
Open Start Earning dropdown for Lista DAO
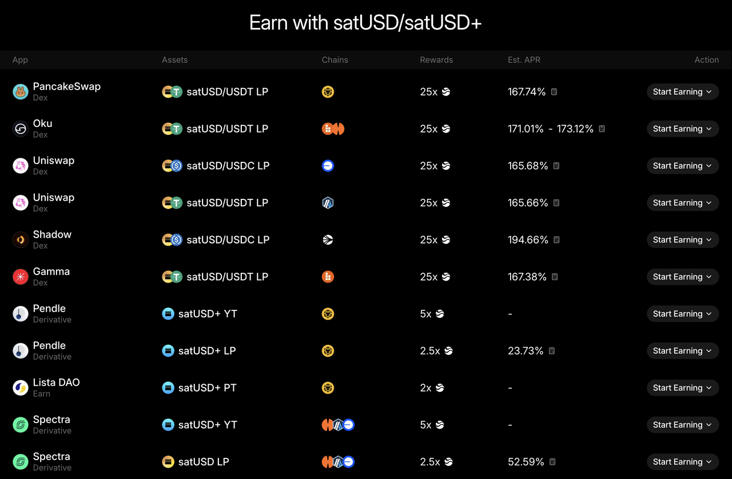[683, 388]
